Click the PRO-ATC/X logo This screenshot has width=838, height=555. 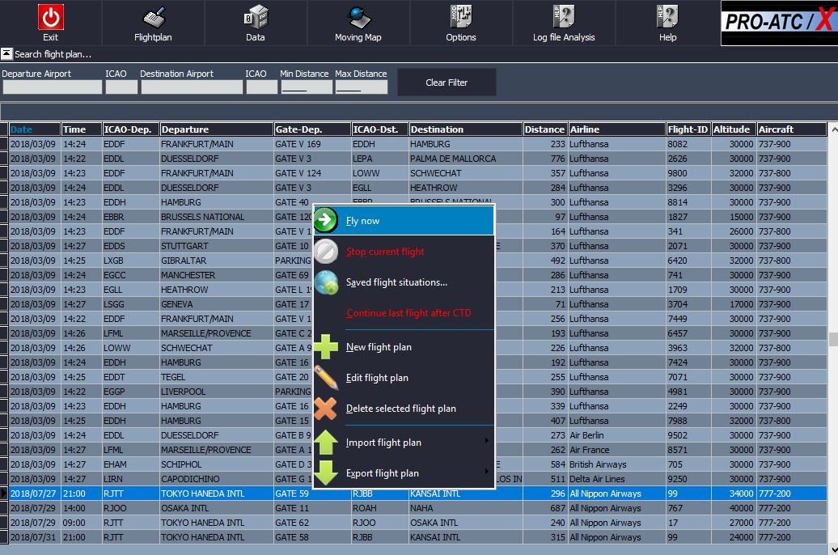click(x=779, y=23)
